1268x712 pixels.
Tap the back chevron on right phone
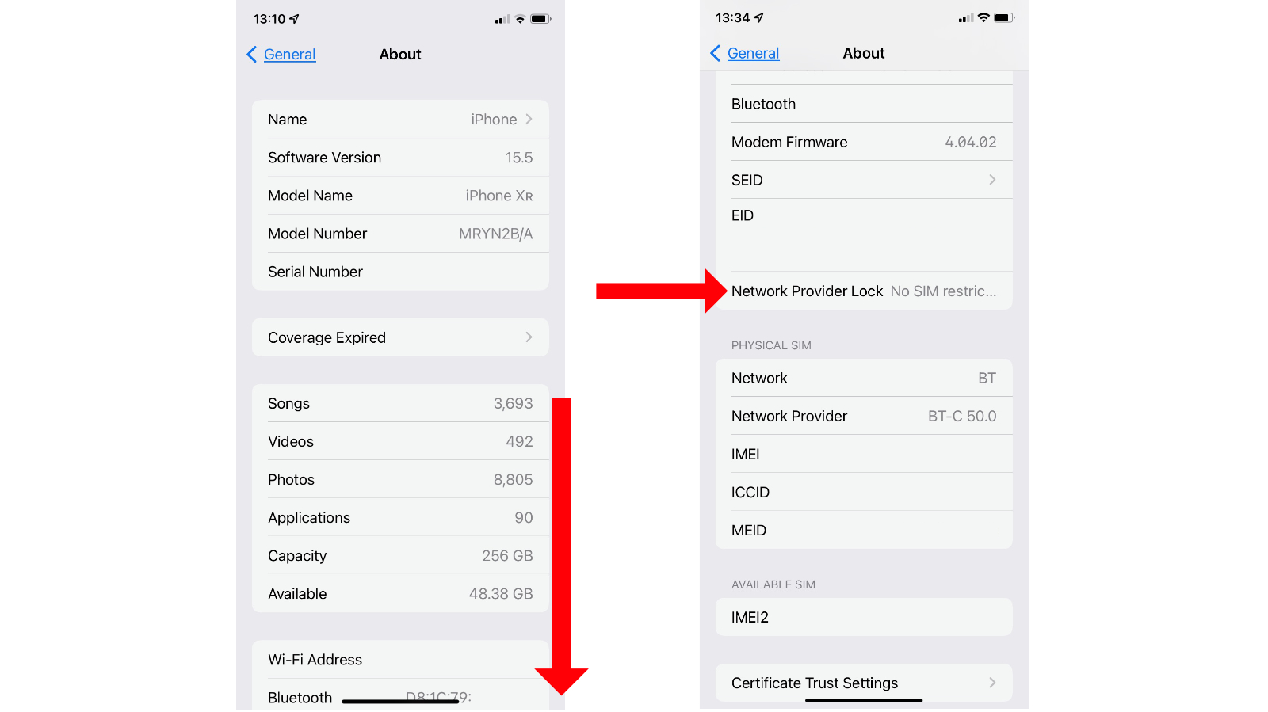(716, 53)
